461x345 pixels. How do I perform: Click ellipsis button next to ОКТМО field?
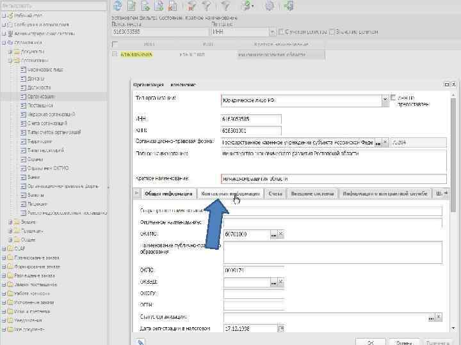(x=273, y=234)
